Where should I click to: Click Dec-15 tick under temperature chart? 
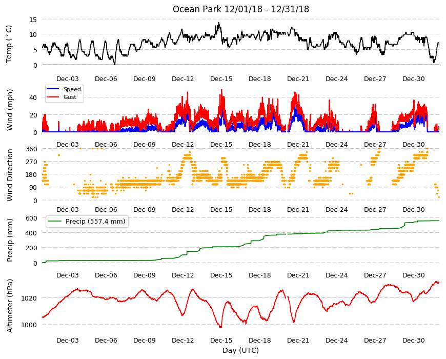pyautogui.click(x=221, y=79)
